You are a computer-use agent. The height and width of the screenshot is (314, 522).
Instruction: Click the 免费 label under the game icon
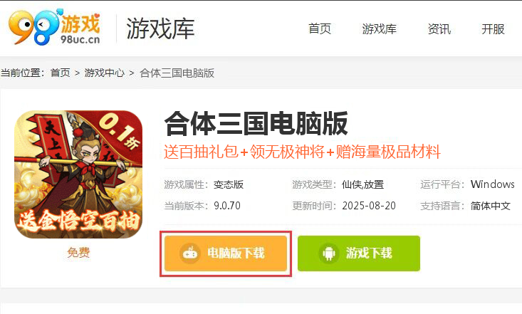pyautogui.click(x=78, y=252)
